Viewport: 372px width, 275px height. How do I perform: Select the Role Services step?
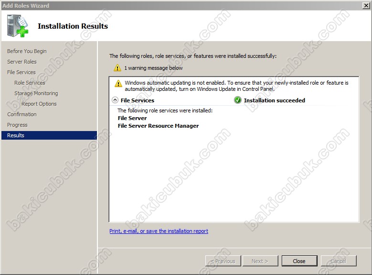pyautogui.click(x=30, y=83)
